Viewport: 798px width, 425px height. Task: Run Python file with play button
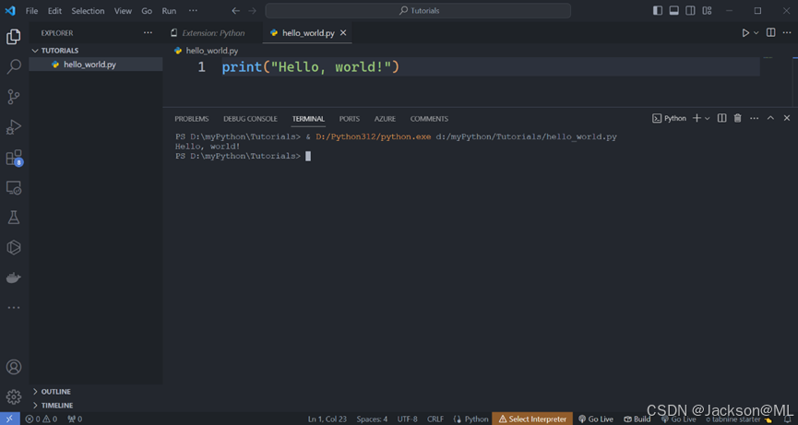[x=745, y=33]
